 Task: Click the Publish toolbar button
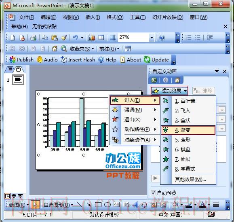pyautogui.click(x=21, y=60)
